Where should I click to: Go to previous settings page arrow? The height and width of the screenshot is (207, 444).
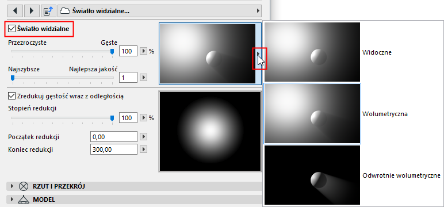point(15,11)
